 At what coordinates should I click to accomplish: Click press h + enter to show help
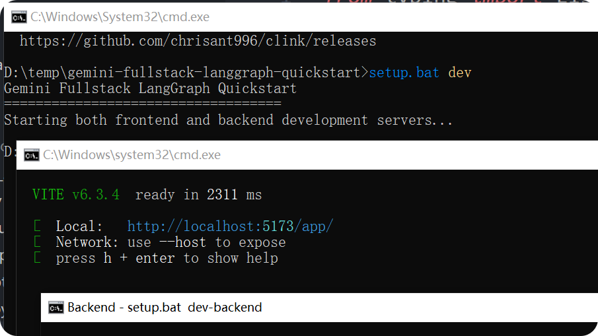[x=167, y=258]
